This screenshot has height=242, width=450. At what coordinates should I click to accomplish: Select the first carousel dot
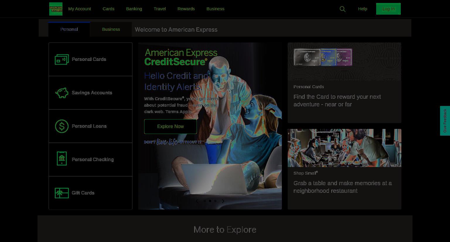pos(205,201)
